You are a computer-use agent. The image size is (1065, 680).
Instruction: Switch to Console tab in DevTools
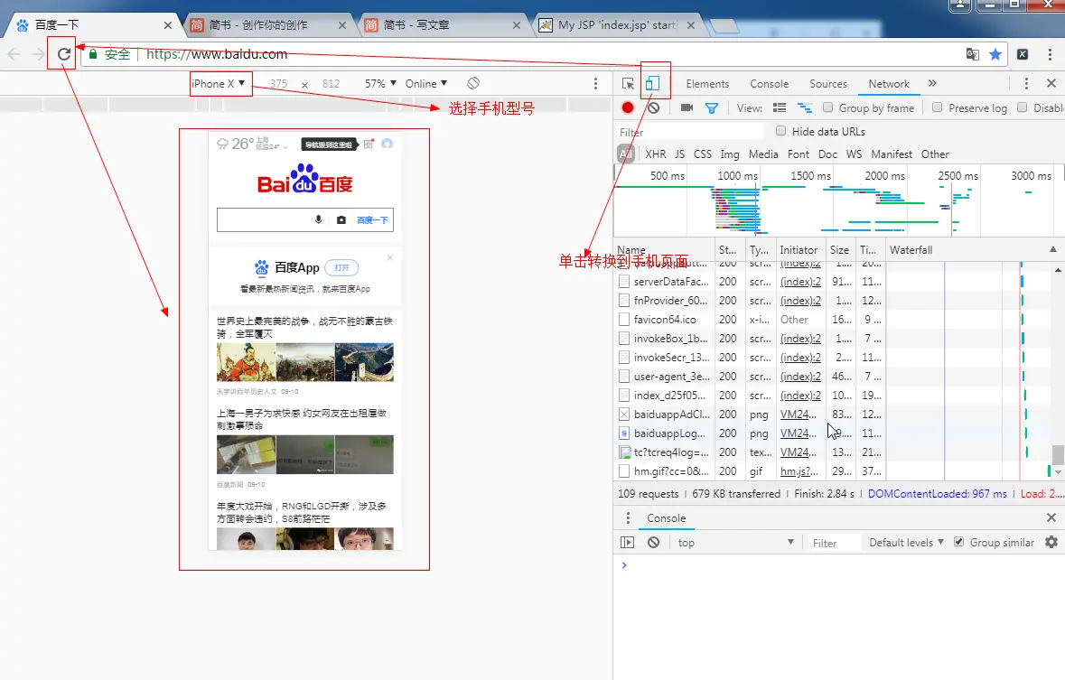769,84
